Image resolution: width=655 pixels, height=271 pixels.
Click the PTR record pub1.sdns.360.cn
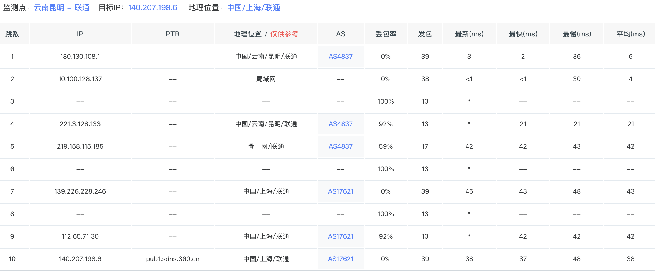click(x=172, y=259)
